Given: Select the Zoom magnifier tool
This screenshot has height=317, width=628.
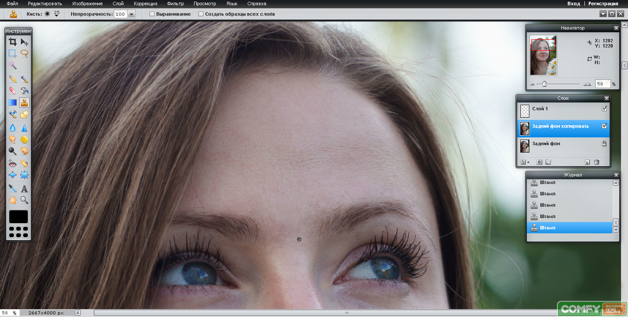Looking at the screenshot, I should (x=24, y=200).
